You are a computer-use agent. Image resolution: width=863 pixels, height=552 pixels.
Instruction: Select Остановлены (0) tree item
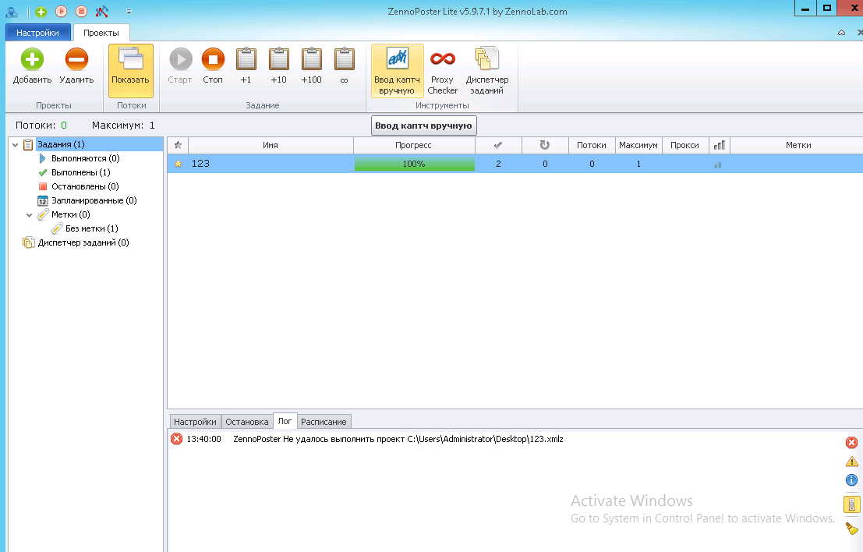tap(85, 186)
